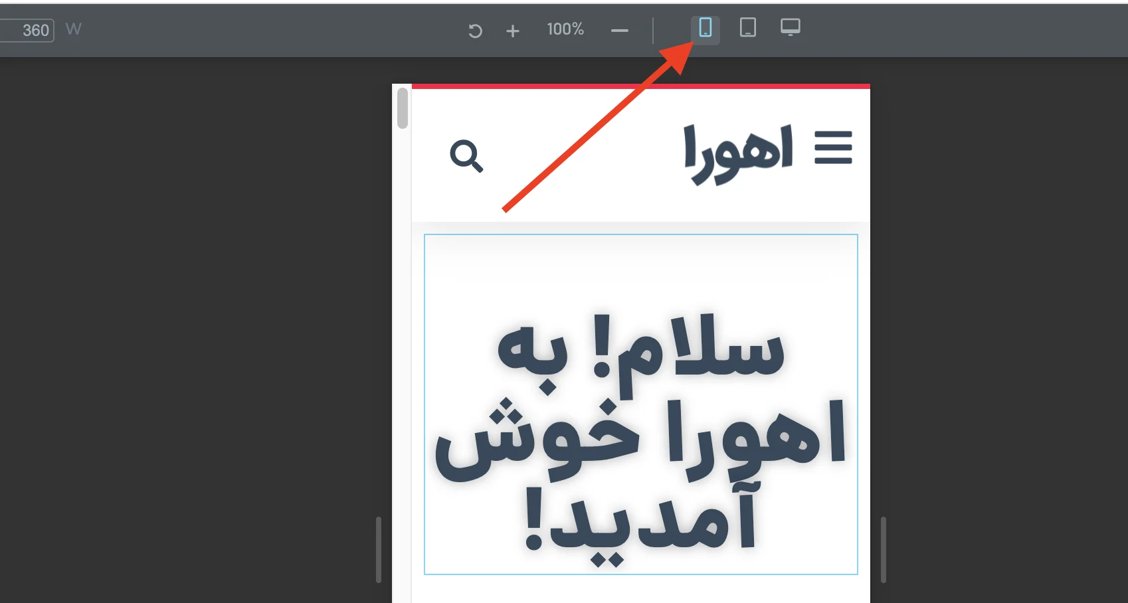Switch to mobile device preview
Screen dimensions: 1128x603
(x=705, y=29)
